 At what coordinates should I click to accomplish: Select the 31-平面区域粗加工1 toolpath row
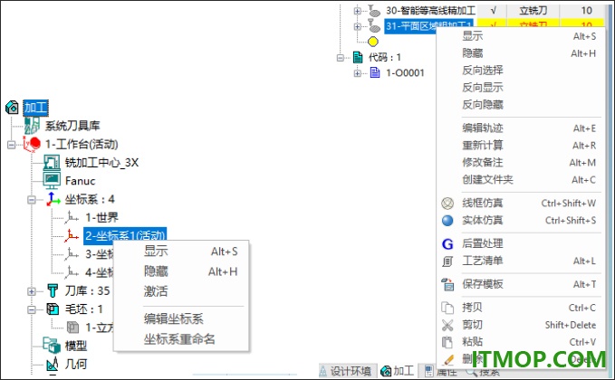428,26
